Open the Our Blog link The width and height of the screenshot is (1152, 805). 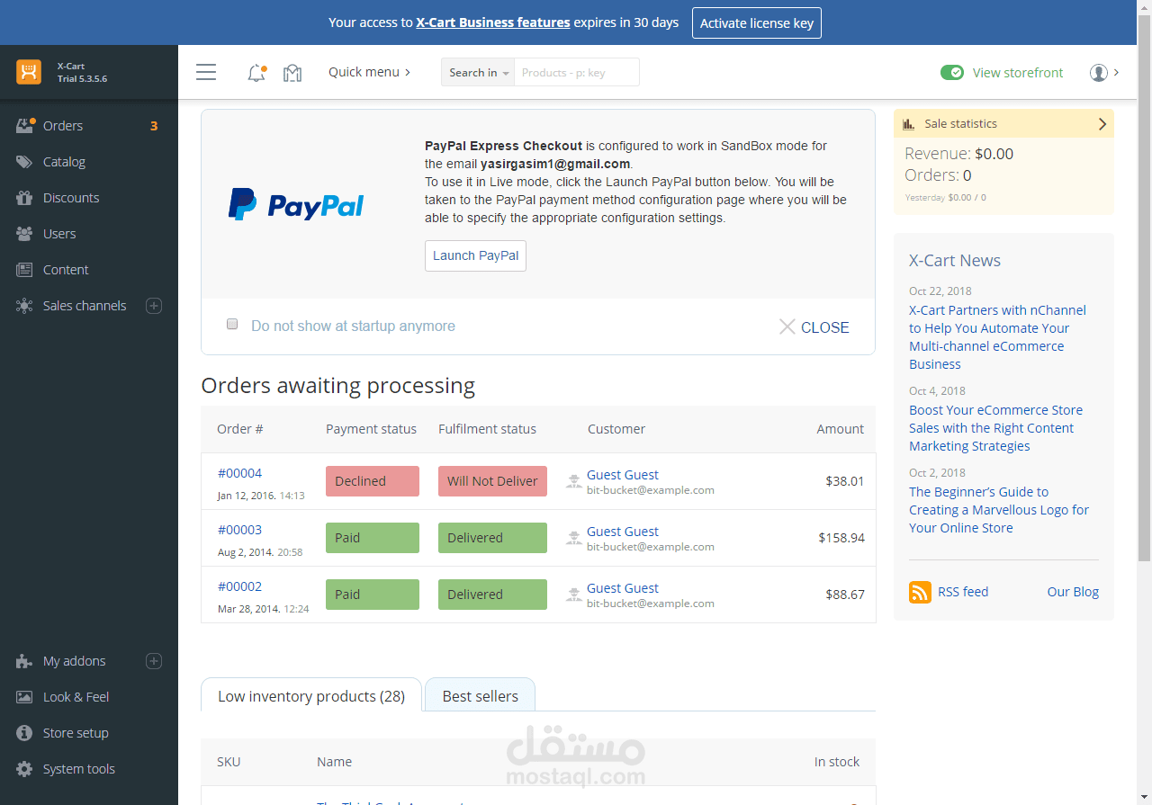pos(1073,592)
